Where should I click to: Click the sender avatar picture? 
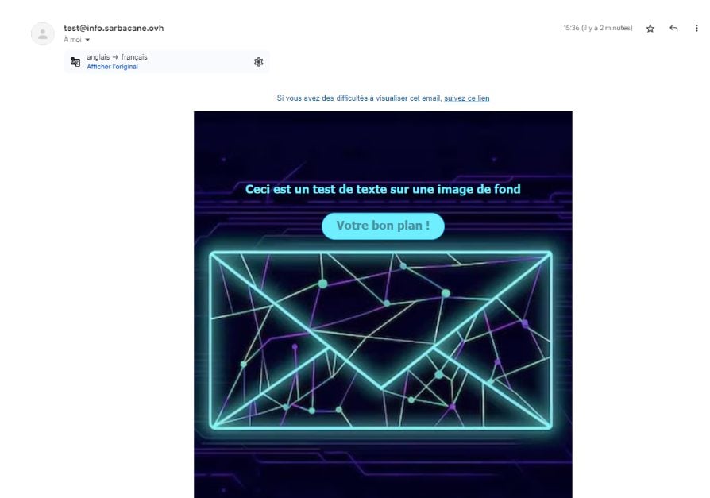(x=43, y=33)
